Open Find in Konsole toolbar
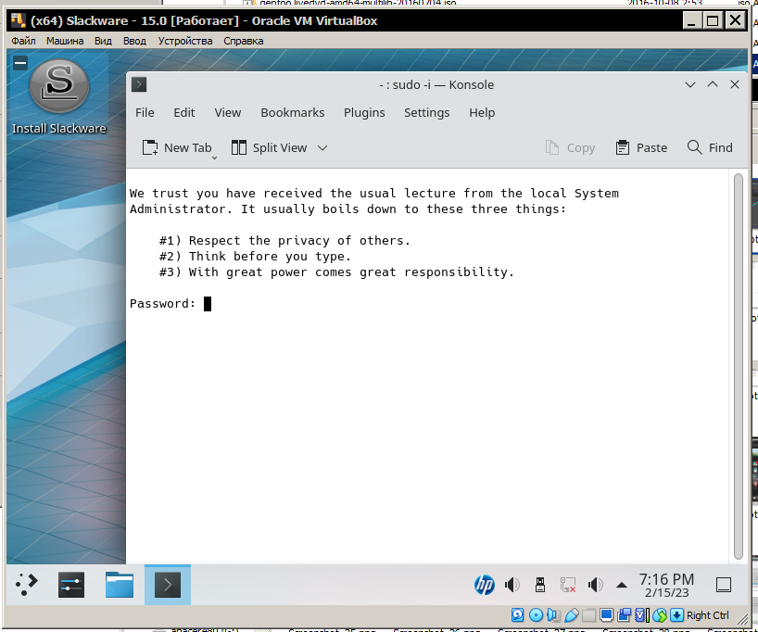This screenshot has height=632, width=758. 710,147
